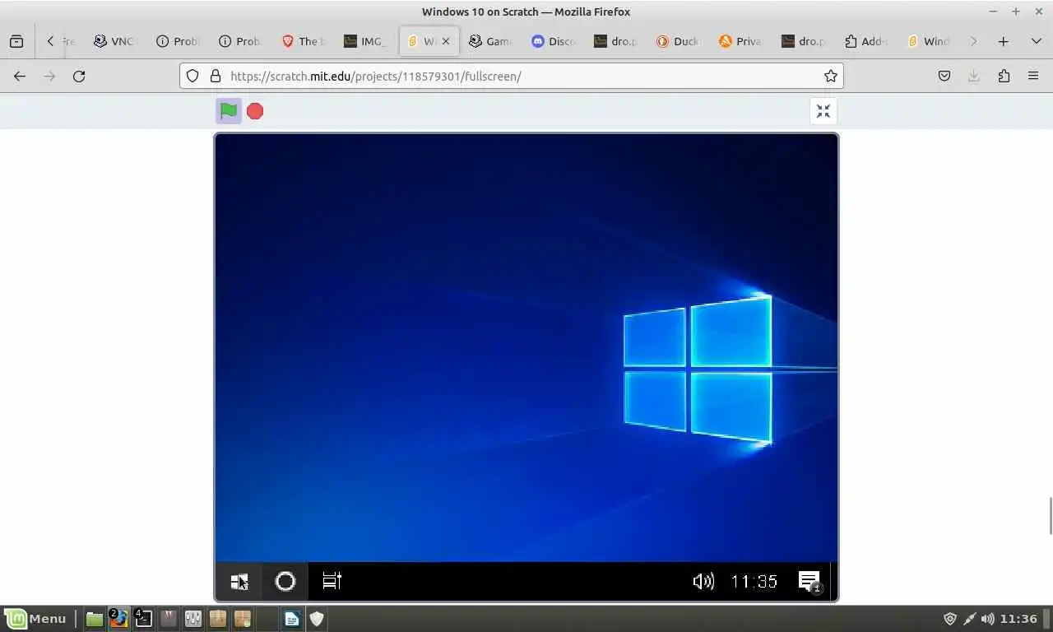Open the Linux Mint Menu button
The image size is (1053, 632).
36,619
